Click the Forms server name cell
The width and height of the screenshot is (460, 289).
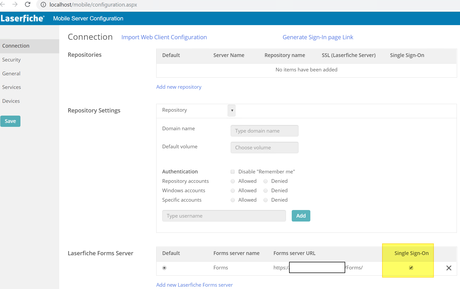[221, 268]
